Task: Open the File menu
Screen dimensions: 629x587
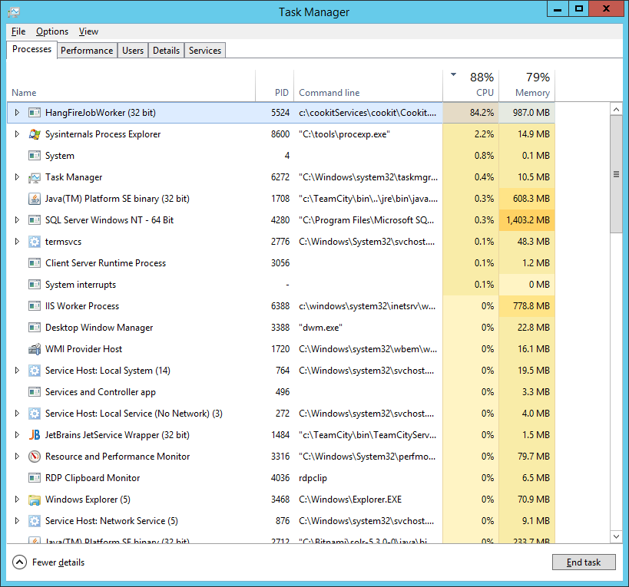Action: pyautogui.click(x=18, y=31)
